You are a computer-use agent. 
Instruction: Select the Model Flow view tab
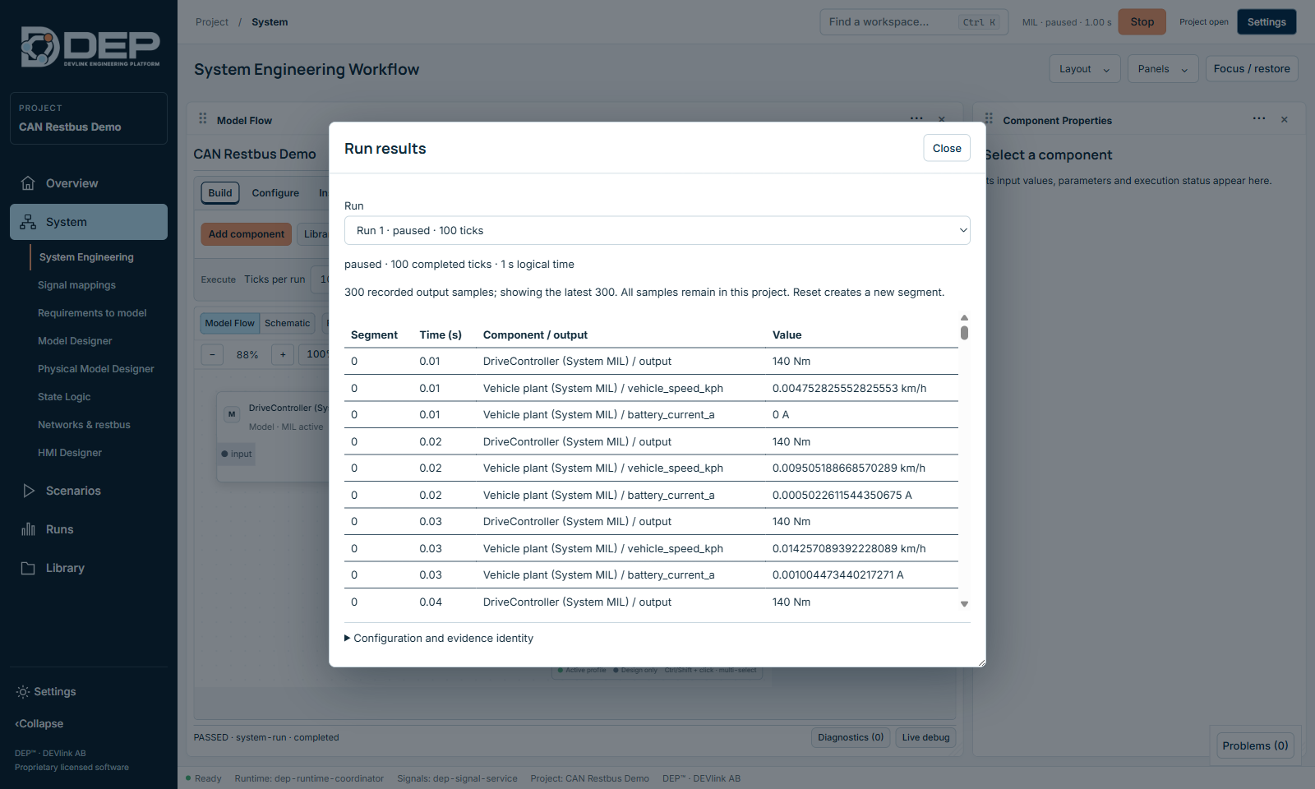[x=230, y=323]
